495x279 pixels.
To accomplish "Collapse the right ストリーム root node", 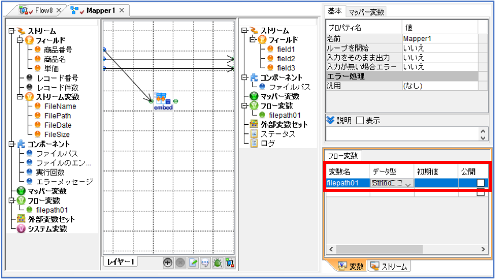I will 245,30.
